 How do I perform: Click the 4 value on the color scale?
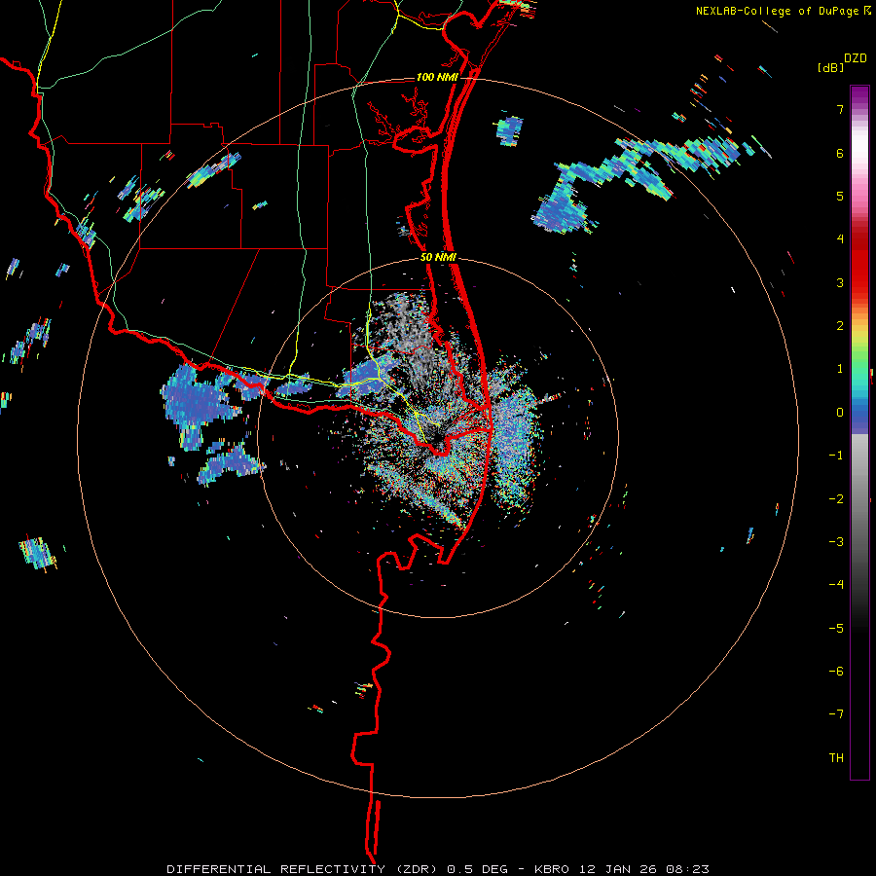pos(840,239)
